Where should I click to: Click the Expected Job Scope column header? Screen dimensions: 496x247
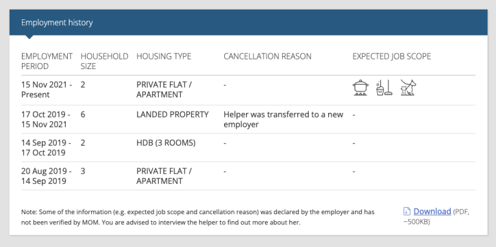[391, 57]
